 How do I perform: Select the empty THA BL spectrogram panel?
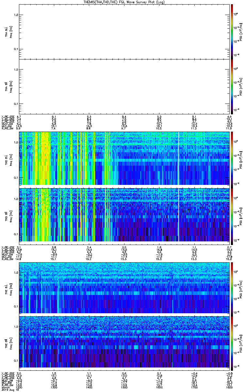pos(124,31)
